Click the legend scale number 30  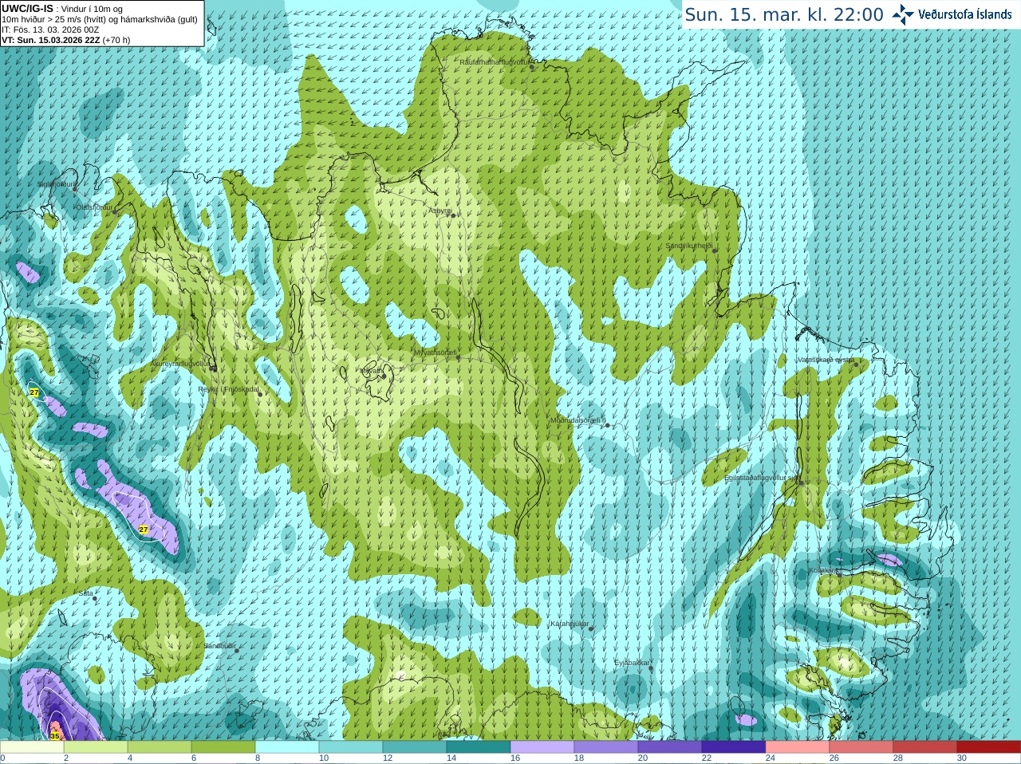(961, 758)
